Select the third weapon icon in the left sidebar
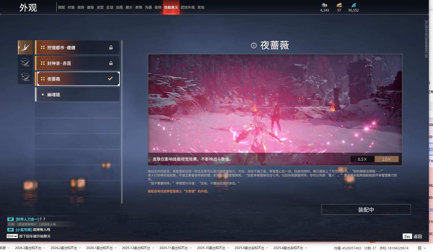The width and height of the screenshot is (433, 252). pyautogui.click(x=25, y=77)
